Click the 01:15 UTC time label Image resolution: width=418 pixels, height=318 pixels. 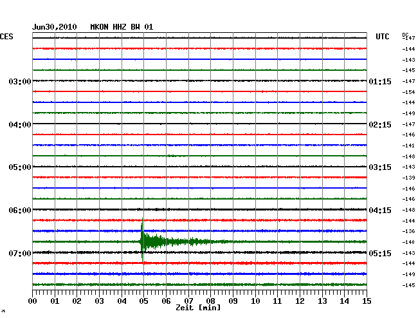[x=380, y=81]
